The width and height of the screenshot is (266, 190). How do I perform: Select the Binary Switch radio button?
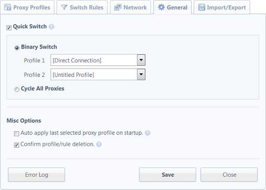point(17,48)
